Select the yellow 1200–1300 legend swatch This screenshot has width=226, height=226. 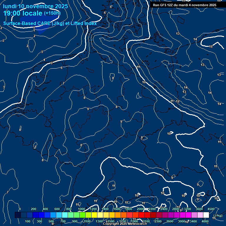pyautogui.click(x=94, y=215)
